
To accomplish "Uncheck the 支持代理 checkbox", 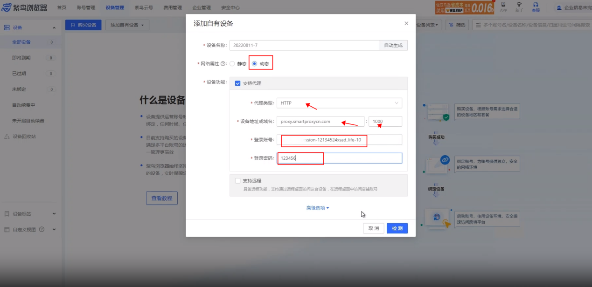I will point(238,83).
